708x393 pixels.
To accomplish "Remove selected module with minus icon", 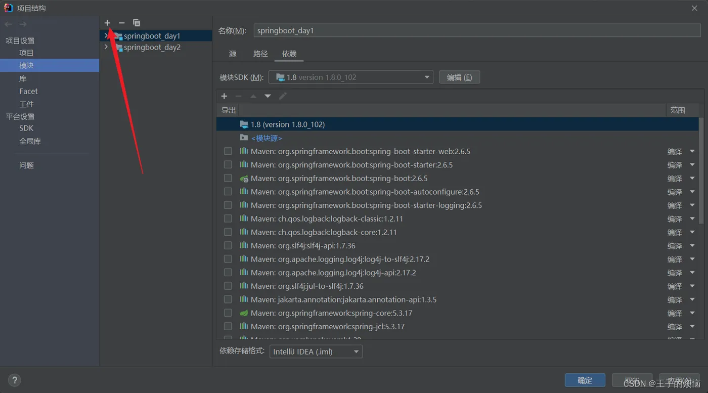I will [x=121, y=23].
